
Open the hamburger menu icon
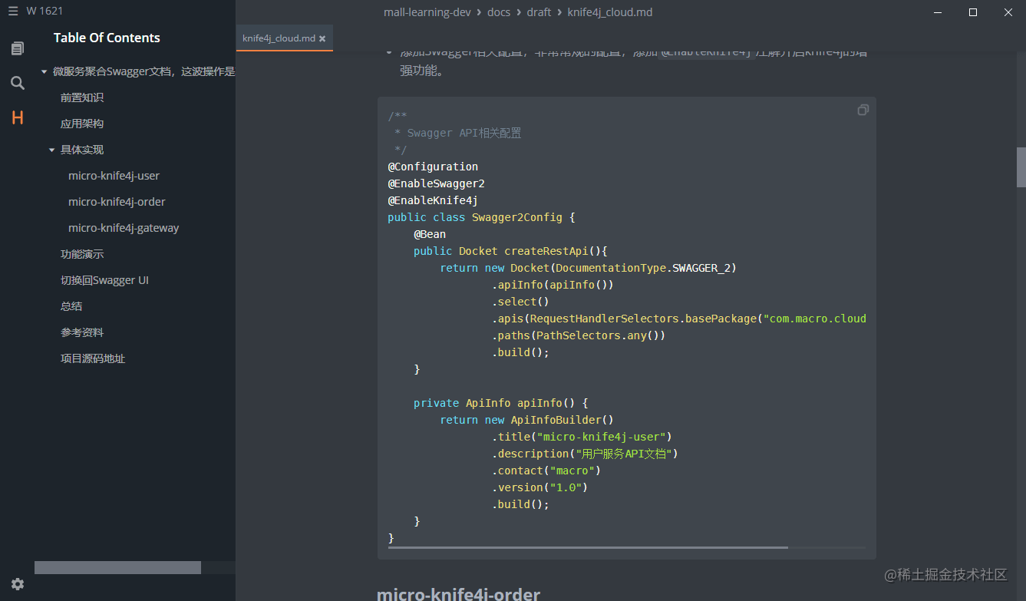pyautogui.click(x=13, y=12)
